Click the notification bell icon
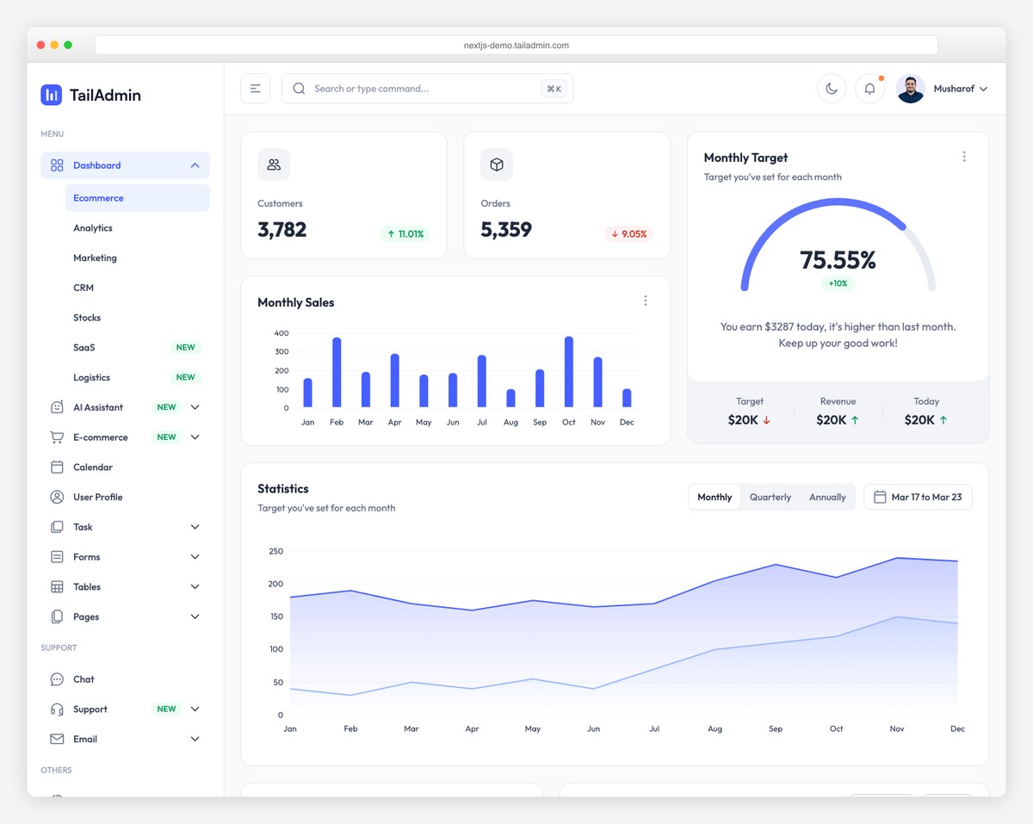This screenshot has width=1033, height=824. pyautogui.click(x=869, y=88)
